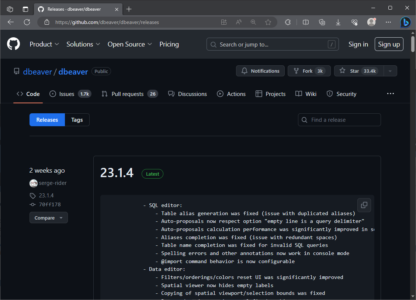416x300 pixels.
Task: Focus the Search or jump to field
Action: click(273, 44)
